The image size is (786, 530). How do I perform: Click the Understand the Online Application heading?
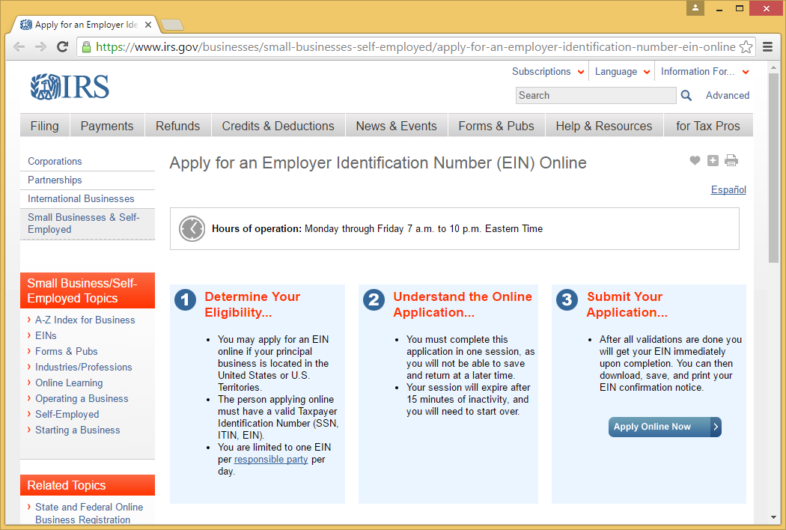point(463,305)
